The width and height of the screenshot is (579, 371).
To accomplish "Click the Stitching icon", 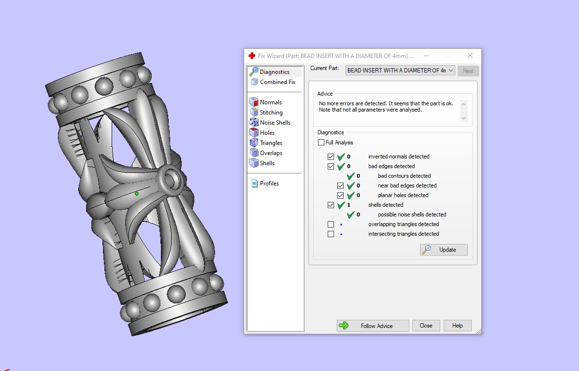I will point(254,112).
